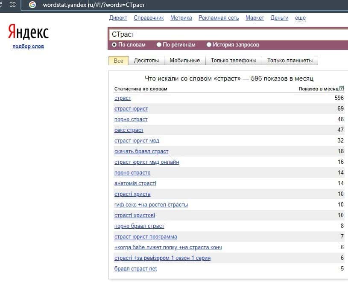
Task: Click the Yandex logo
Action: click(28, 32)
